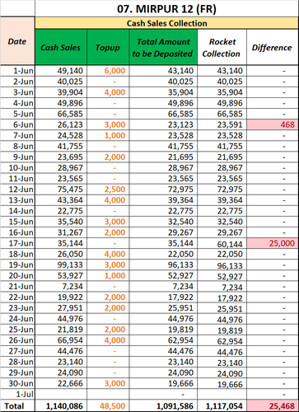Click the 'Rocket Collection' column header
299x412 pixels.
coord(222,47)
